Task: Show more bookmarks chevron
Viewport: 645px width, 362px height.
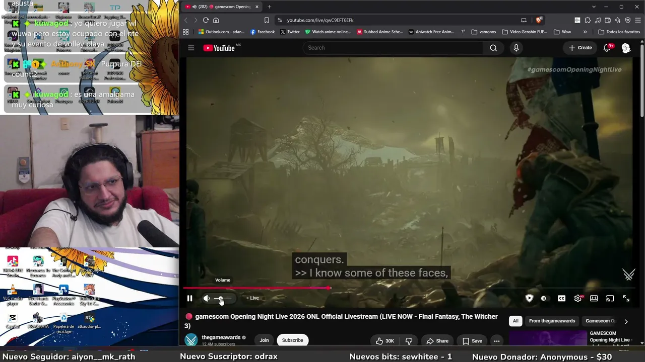Action: pyautogui.click(x=585, y=32)
